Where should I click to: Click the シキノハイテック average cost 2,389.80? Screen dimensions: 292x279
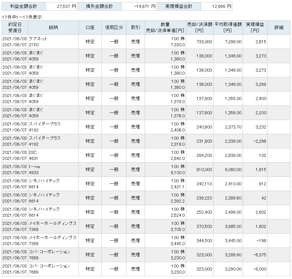coord(233,198)
